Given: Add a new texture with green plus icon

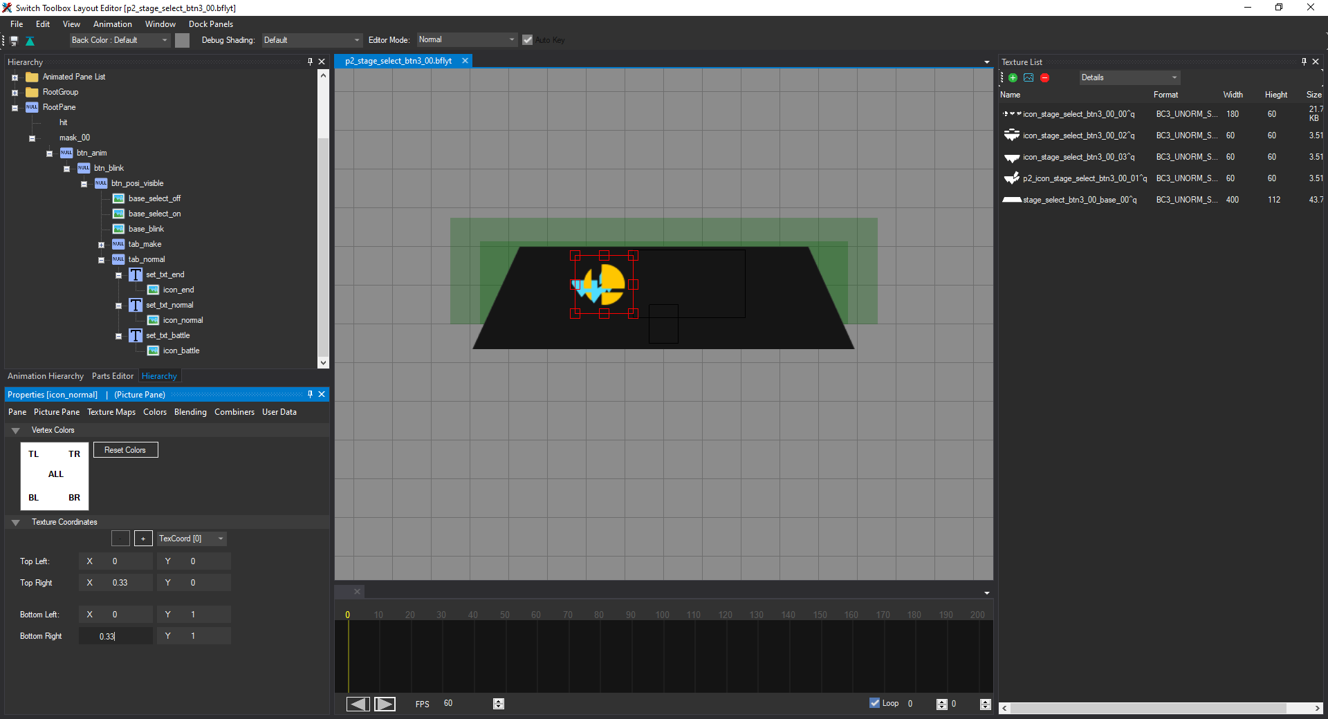Looking at the screenshot, I should (1013, 78).
